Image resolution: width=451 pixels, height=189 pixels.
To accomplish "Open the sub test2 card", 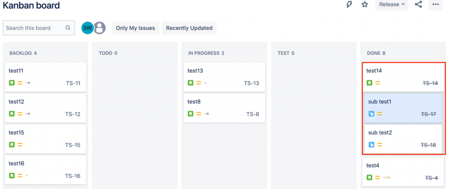I will 403,139.
